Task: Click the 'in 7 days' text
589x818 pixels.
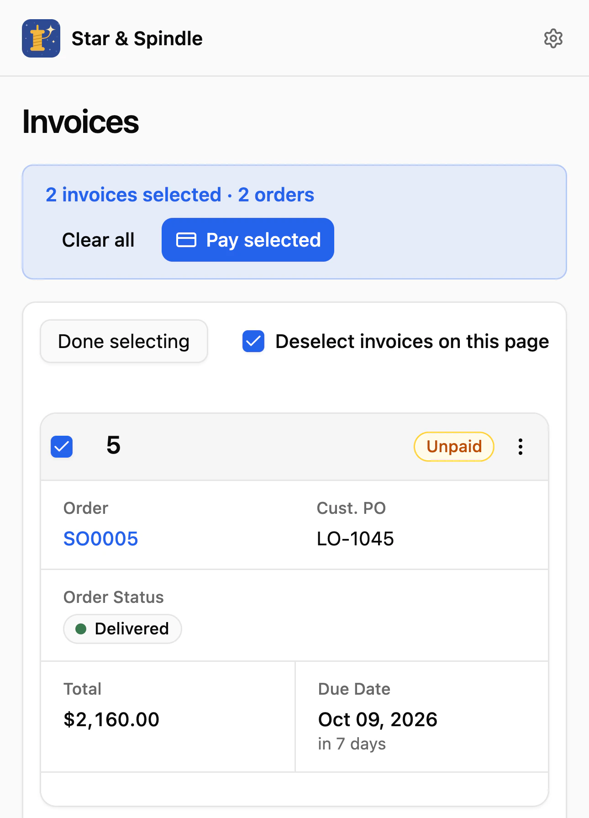Action: click(x=352, y=744)
